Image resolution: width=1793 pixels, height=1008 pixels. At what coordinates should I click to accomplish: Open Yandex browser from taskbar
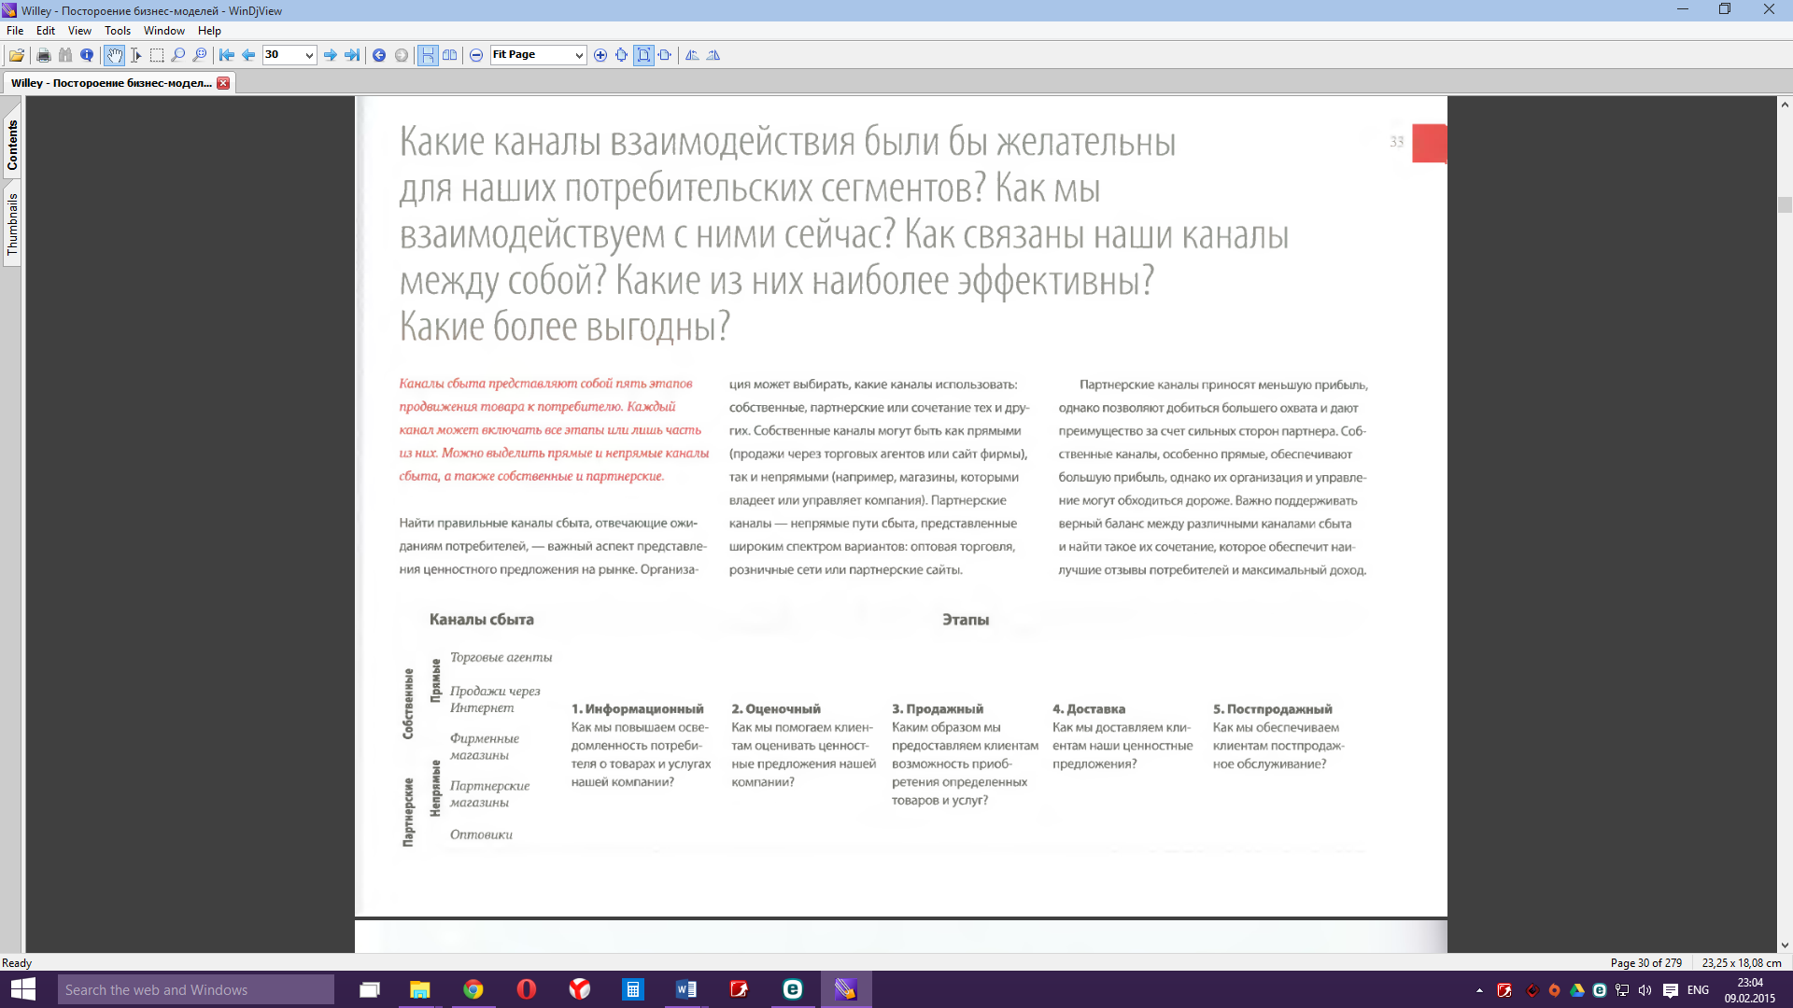tap(580, 989)
